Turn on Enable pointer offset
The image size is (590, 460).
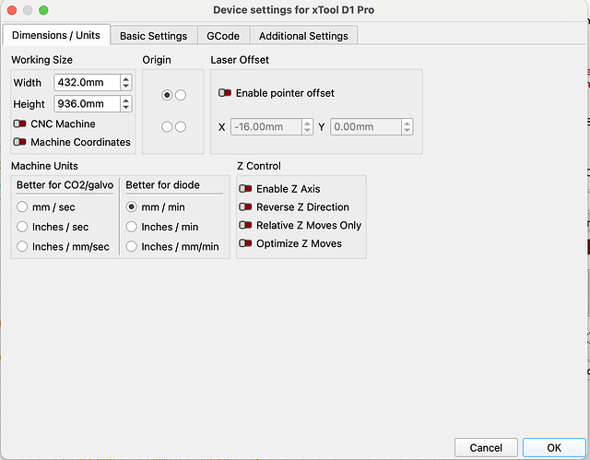pyautogui.click(x=225, y=92)
